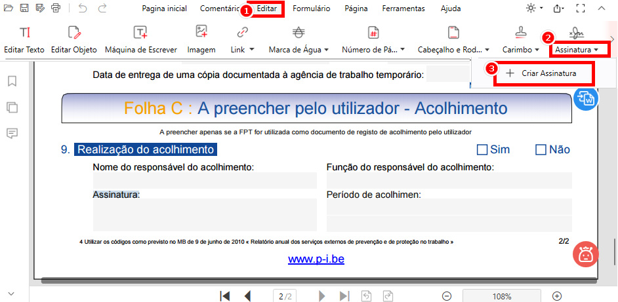This screenshot has width=618, height=302.
Task: Expand the Número de Pá... dropdown arrow
Action: coord(402,50)
